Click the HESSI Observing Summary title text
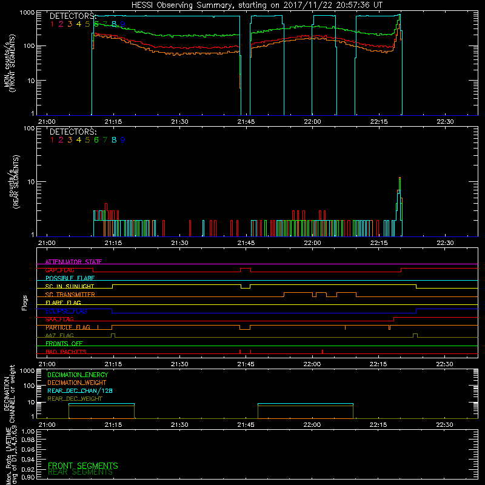 [256, 5]
